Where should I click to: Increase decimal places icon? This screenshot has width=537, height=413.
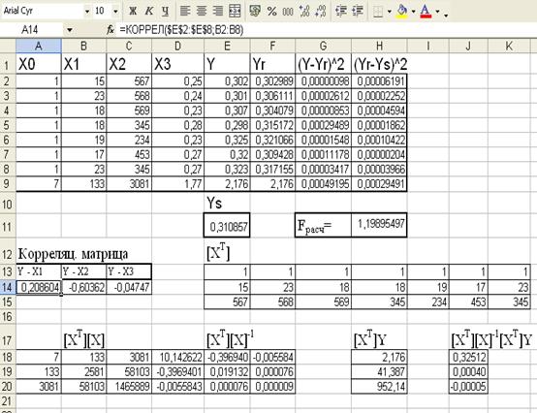304,11
